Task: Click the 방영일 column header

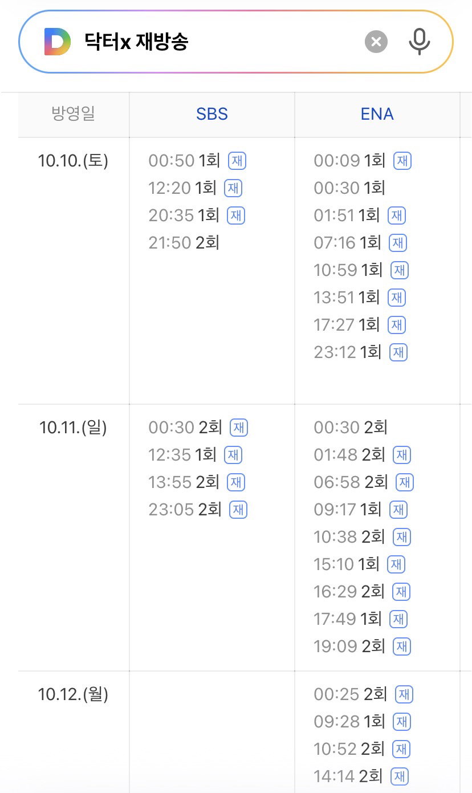Action: pyautogui.click(x=73, y=114)
